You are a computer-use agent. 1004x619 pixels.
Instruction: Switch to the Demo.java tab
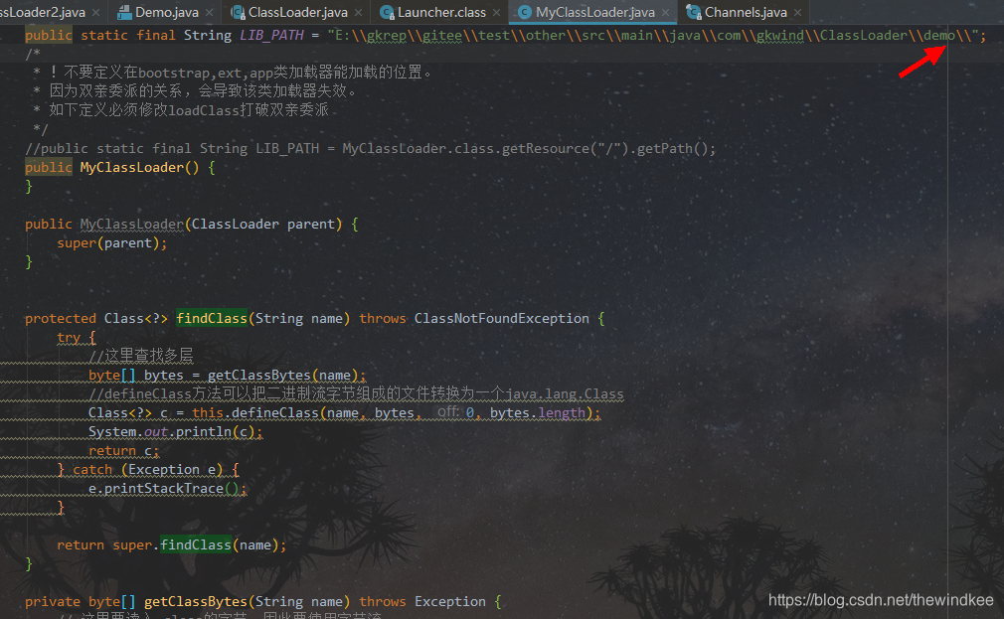coord(166,12)
